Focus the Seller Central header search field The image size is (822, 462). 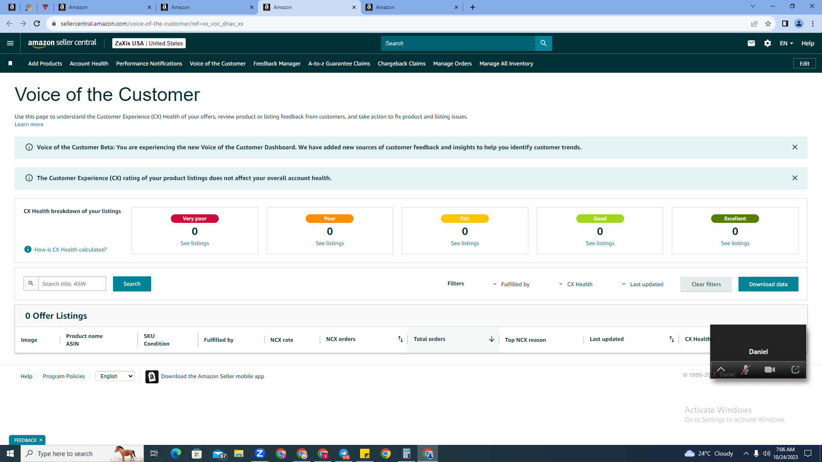click(458, 43)
